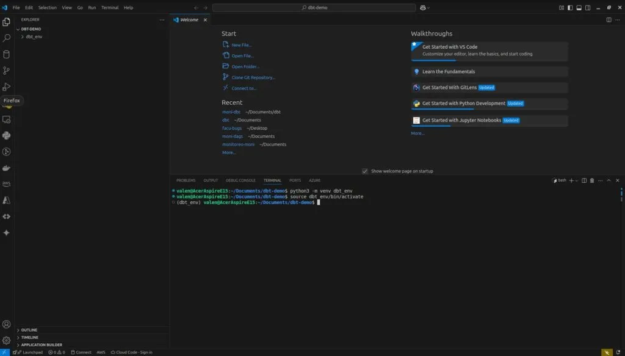This screenshot has width=625, height=356.
Task: Click Cloud Code - Sign in status item
Action: (x=132, y=352)
